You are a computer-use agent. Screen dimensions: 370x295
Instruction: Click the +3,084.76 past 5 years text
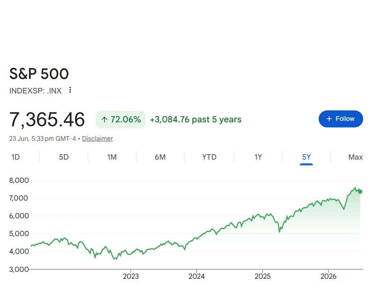(x=196, y=119)
